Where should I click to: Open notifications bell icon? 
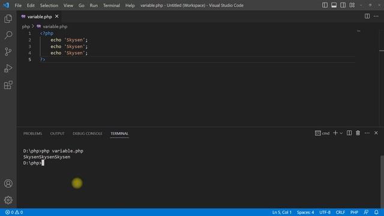pyautogui.click(x=376, y=212)
